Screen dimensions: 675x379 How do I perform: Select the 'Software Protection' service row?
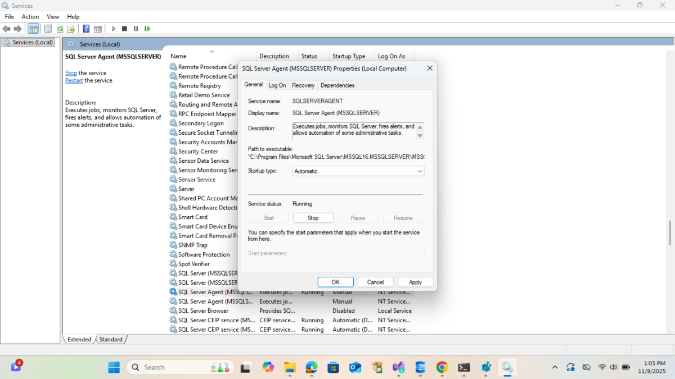point(203,254)
